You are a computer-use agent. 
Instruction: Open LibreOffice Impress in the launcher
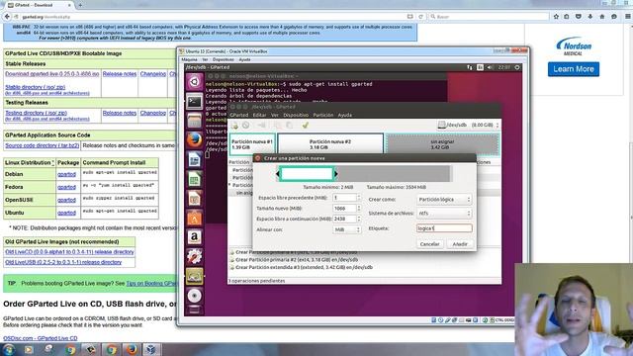tap(194, 199)
